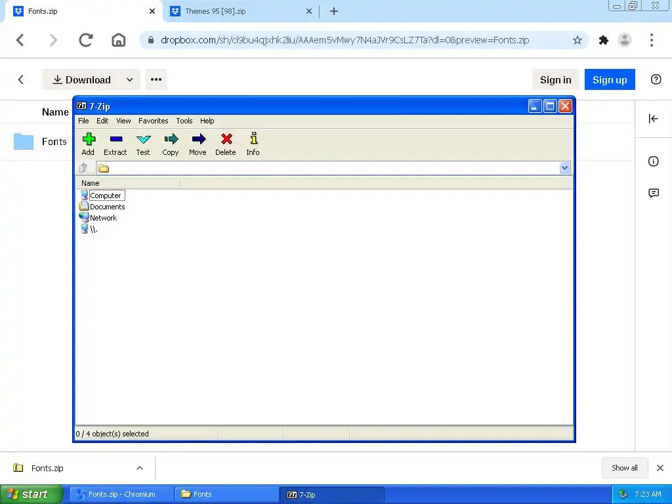Select the Documents entry in list
672x504 pixels.
coord(102,207)
